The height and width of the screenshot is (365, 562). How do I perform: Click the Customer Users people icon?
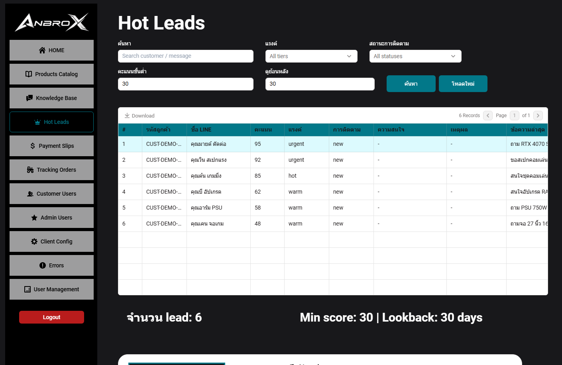[30, 194]
